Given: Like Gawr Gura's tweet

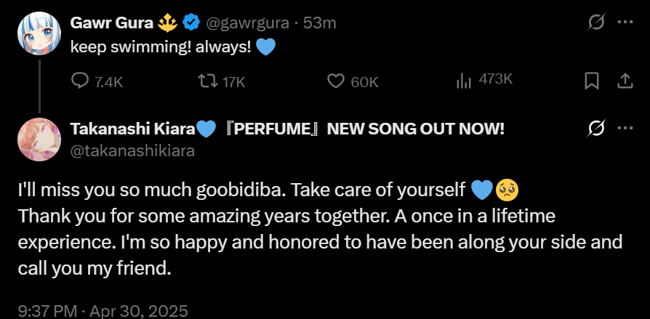Looking at the screenshot, I should [x=335, y=81].
